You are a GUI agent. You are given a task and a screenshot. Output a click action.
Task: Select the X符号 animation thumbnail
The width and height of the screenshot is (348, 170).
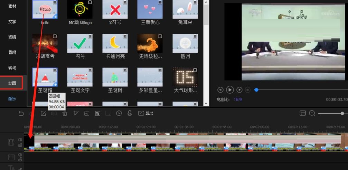pos(115,9)
